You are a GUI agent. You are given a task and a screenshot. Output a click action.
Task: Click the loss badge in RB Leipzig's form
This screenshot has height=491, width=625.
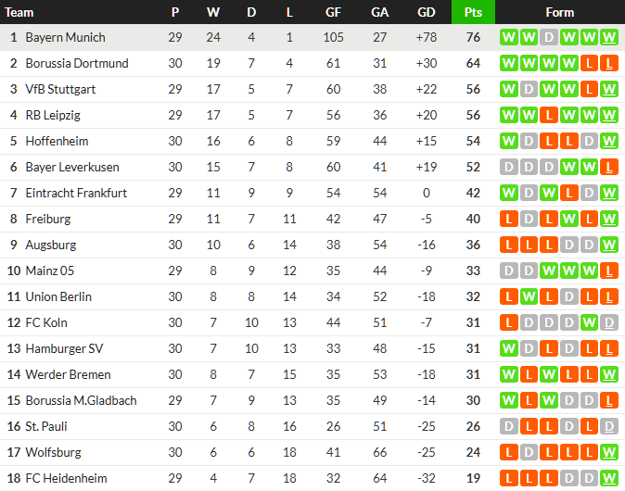[x=549, y=116]
